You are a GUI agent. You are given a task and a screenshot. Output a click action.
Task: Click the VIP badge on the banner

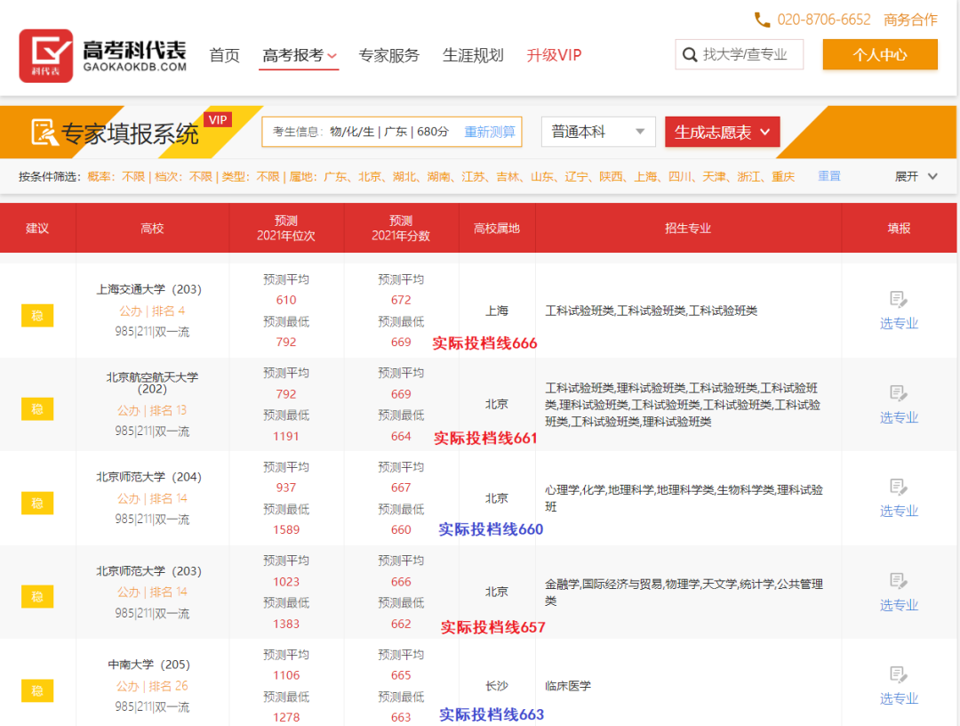click(218, 120)
